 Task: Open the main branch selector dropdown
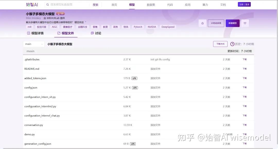click(x=33, y=44)
